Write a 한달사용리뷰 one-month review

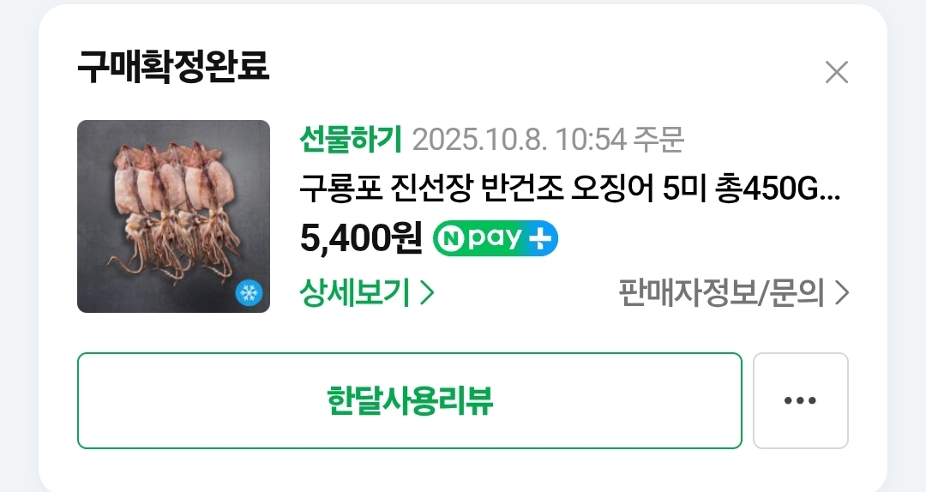click(x=409, y=400)
